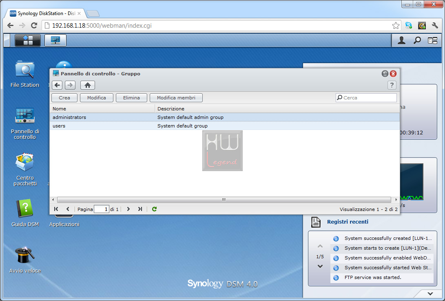Show next log entries with down chevron

320,266
